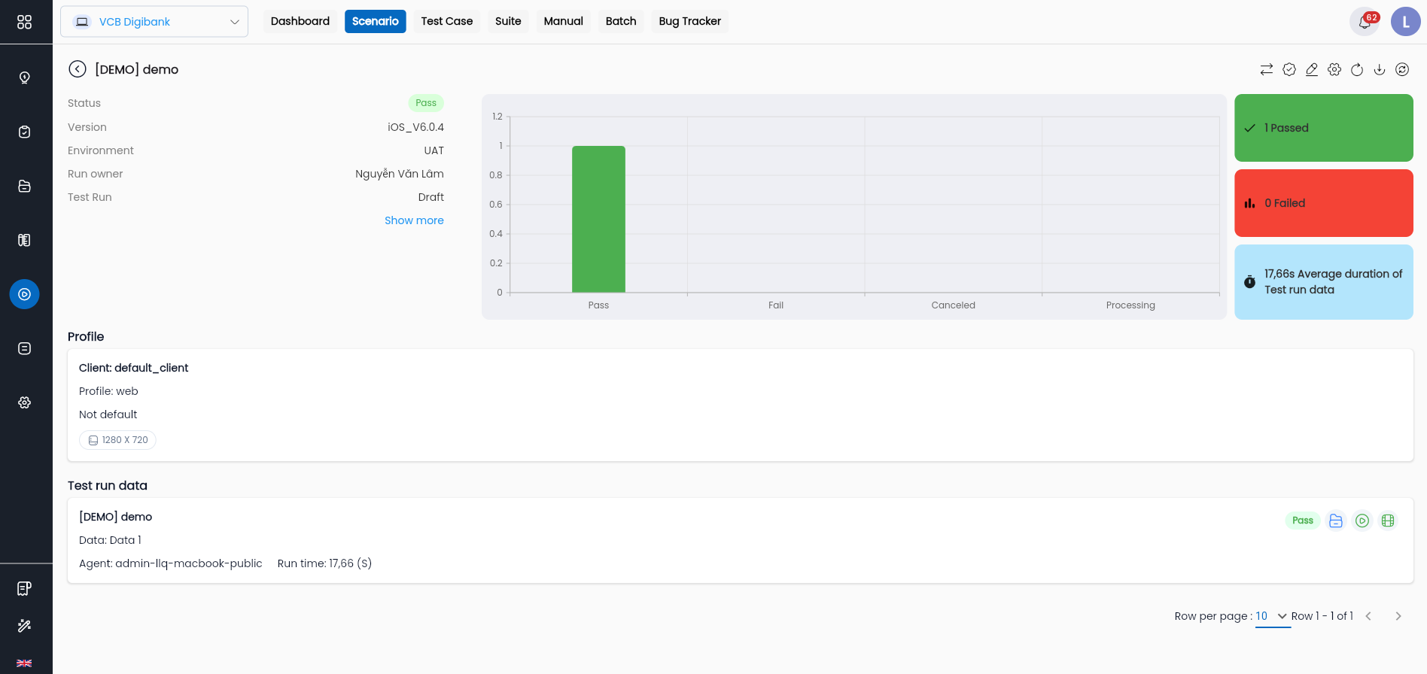Click the verified badge toolbar icon
Viewport: 1427px width, 674px height.
pos(1289,69)
